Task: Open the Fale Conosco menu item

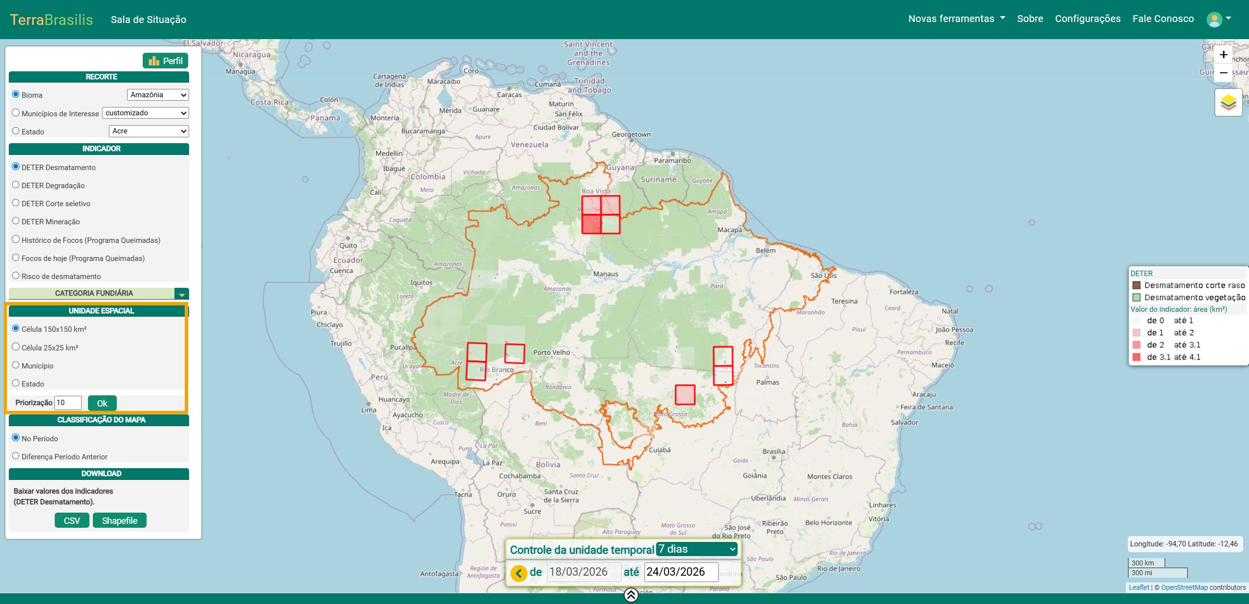Action: pos(1163,19)
